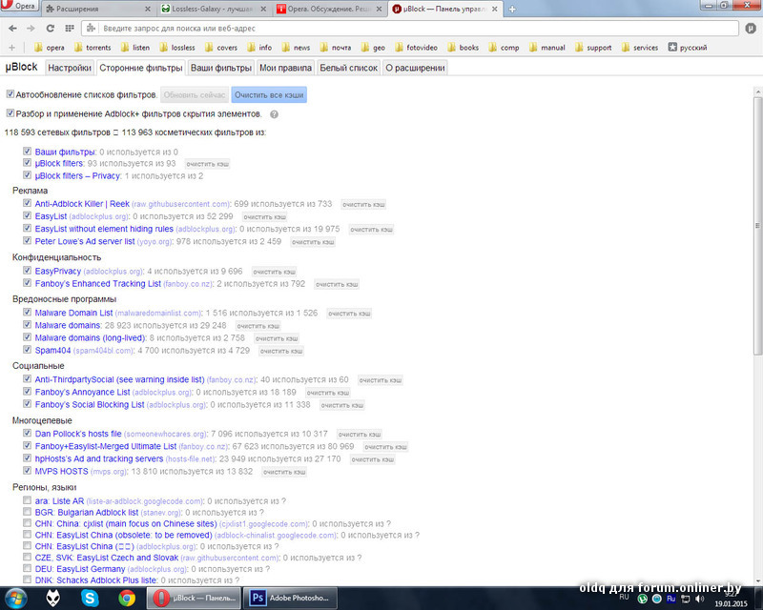Open 'µBlock filters – Privacy' link

77,176
